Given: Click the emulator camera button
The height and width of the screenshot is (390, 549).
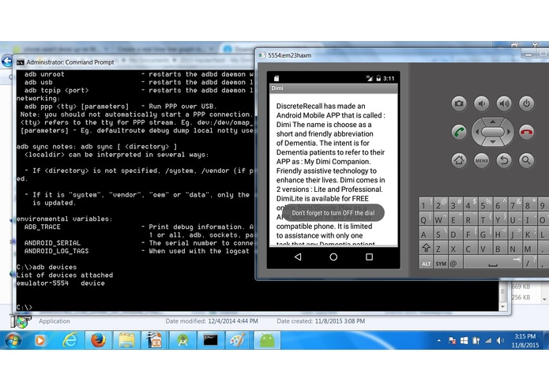Looking at the screenshot, I should pyautogui.click(x=459, y=103).
